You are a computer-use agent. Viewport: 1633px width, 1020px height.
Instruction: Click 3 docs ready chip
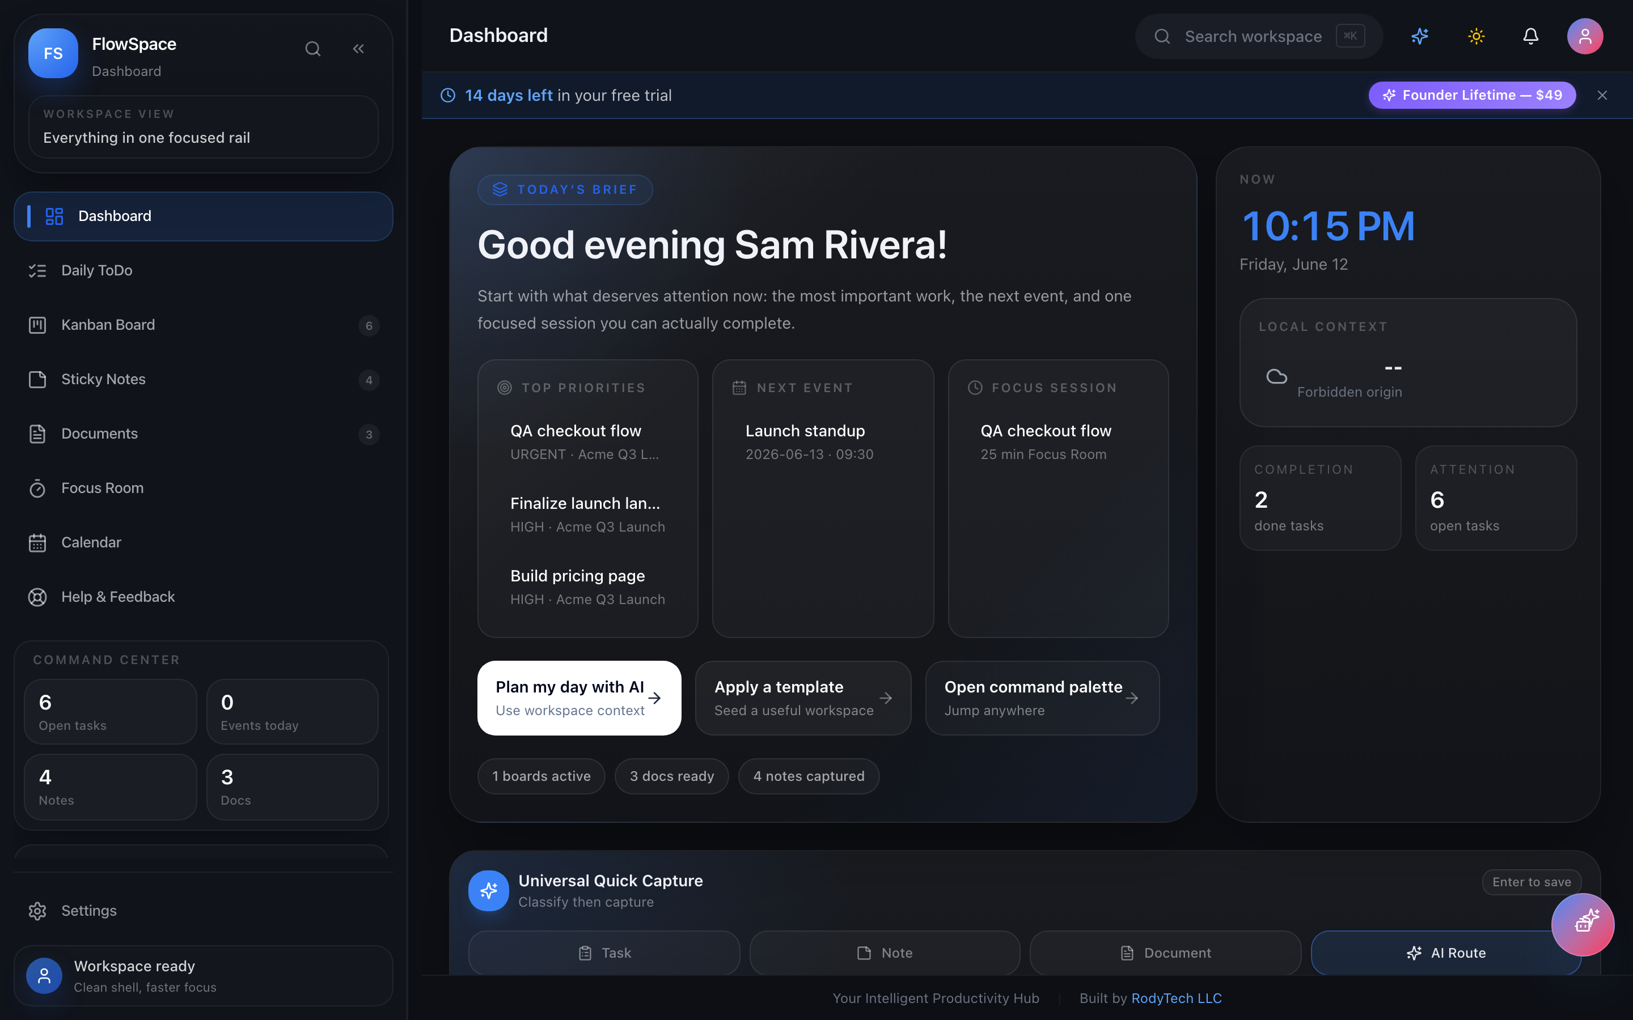click(671, 776)
